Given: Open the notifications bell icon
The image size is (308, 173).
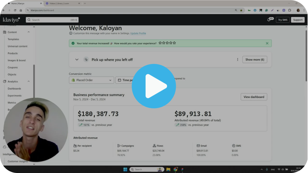Looking at the screenshot, I should point(269,20).
